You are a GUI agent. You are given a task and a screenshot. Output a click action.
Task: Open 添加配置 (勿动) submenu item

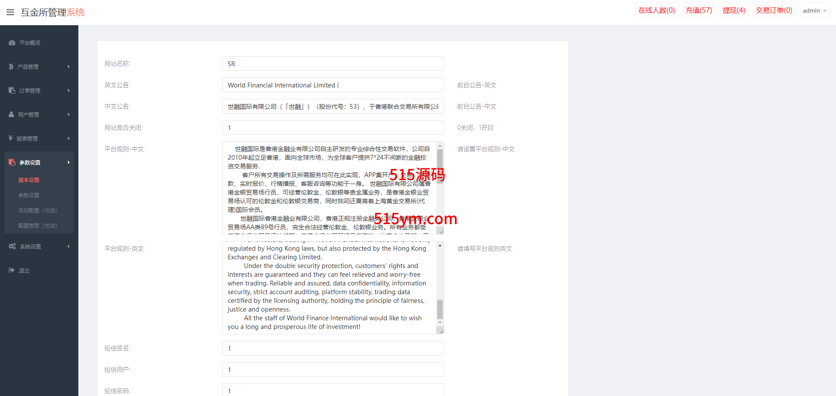[x=37, y=210]
